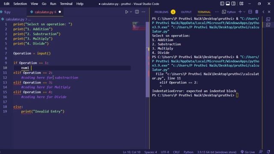Click the editor vertical scrollbar

pyautogui.click(x=147, y=59)
